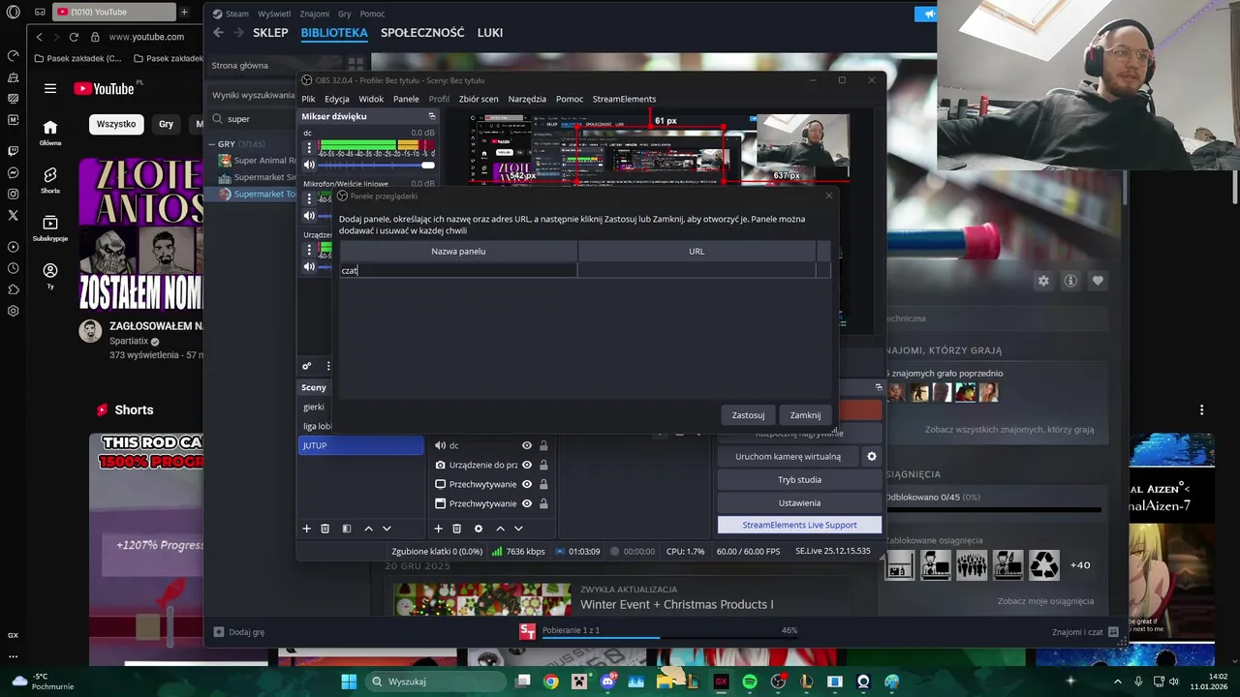Move the selected source down with the arrow
1240x697 pixels.
518,529
